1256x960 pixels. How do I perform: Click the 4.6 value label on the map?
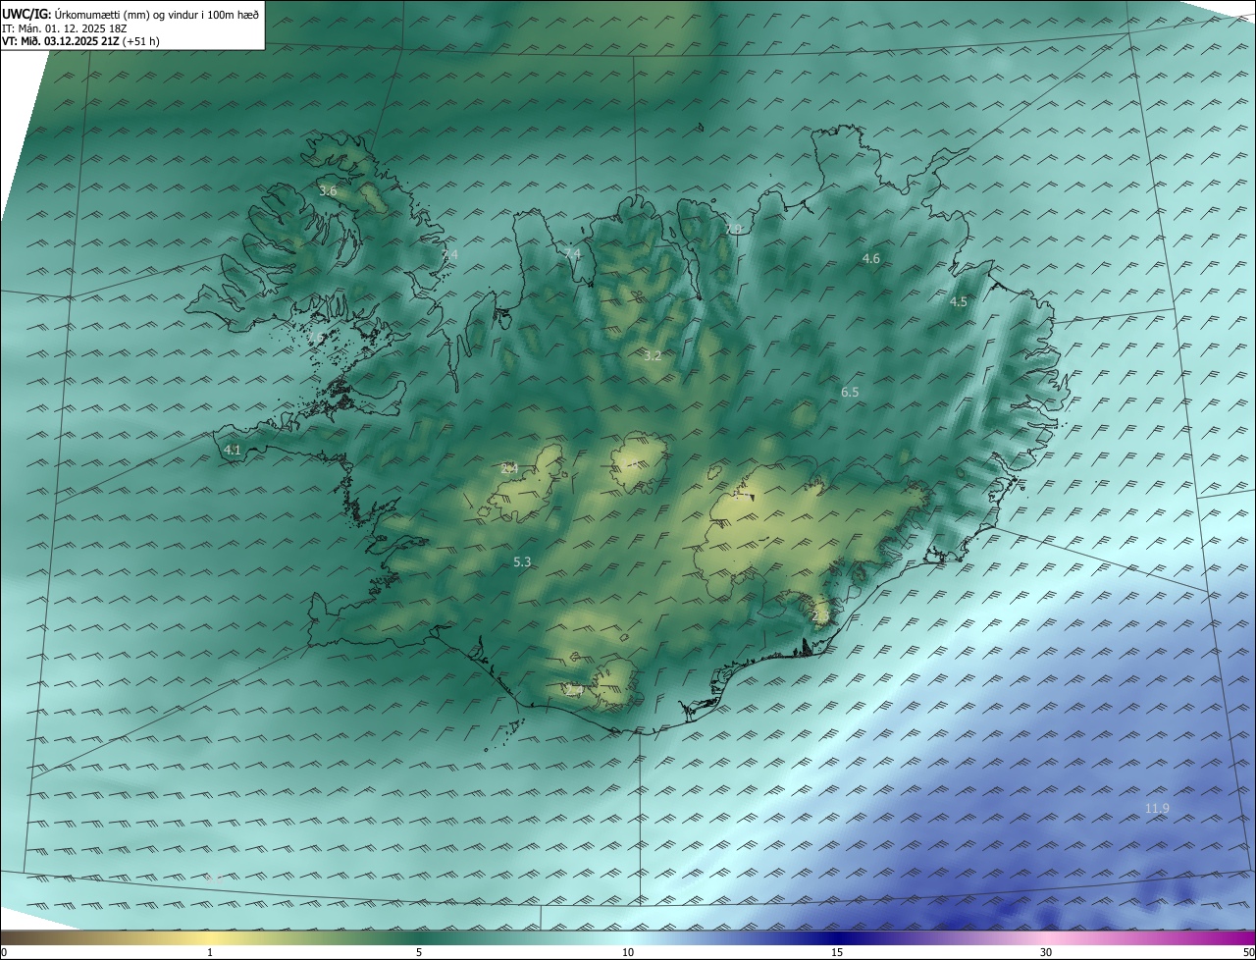870,258
